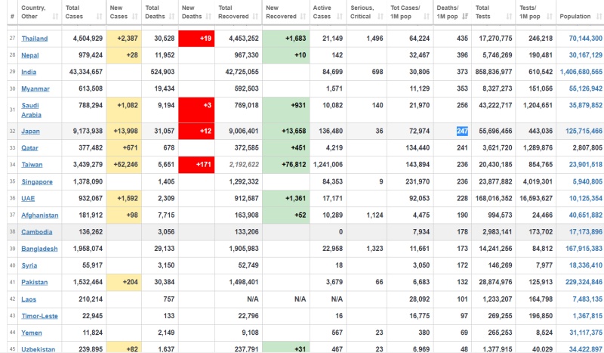Screen dimensions: 604x353
Task: Open the Japan country link
Action: tap(30, 131)
